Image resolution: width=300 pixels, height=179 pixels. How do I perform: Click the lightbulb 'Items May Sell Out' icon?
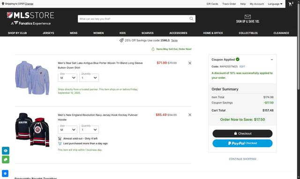coord(153,49)
